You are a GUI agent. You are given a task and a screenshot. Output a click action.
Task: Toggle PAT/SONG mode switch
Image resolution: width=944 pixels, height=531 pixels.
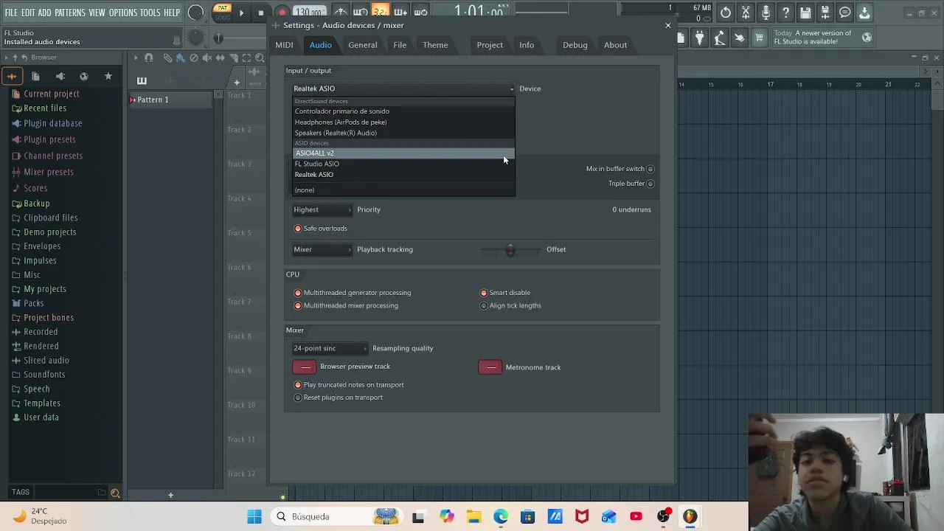[x=223, y=13]
